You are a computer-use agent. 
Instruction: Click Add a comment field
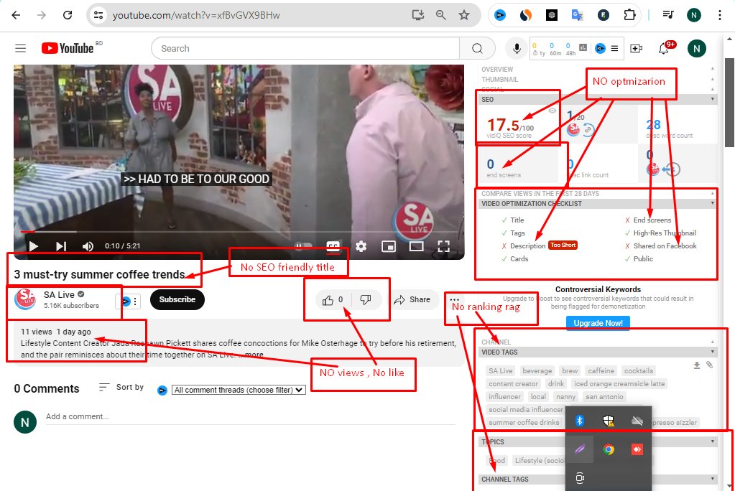250,416
